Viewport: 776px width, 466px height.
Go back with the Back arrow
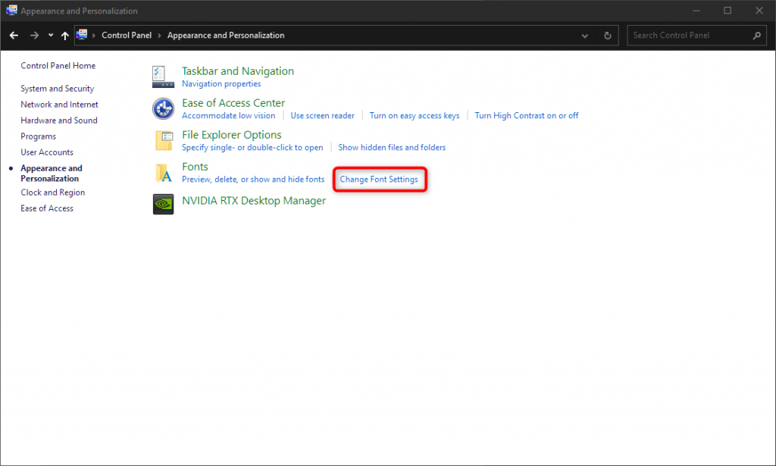click(14, 35)
